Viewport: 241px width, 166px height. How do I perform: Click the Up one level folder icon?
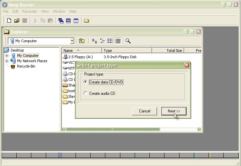pos(82,41)
